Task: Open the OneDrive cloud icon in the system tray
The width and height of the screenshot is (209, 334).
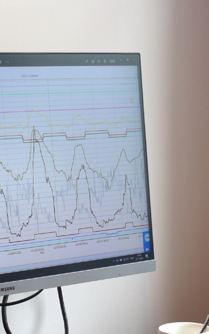Action: [117, 261]
